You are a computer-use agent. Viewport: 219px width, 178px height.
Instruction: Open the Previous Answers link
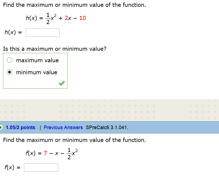coord(63,127)
